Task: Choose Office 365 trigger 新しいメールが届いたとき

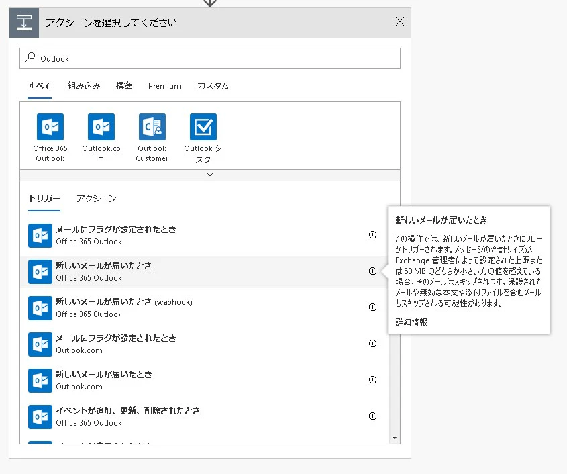Action: pos(204,272)
